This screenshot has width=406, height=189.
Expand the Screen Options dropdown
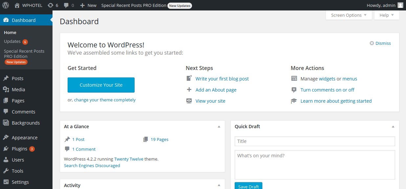349,15
